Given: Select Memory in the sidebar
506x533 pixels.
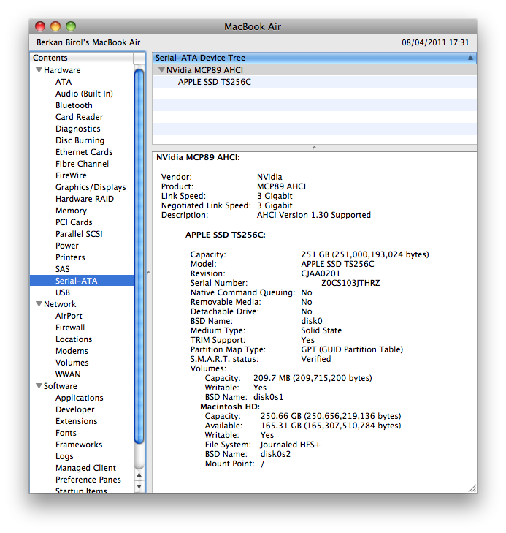Looking at the screenshot, I should 71,211.
